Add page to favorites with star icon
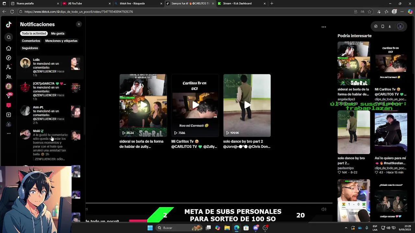This screenshot has height=233, width=415. pos(370,12)
